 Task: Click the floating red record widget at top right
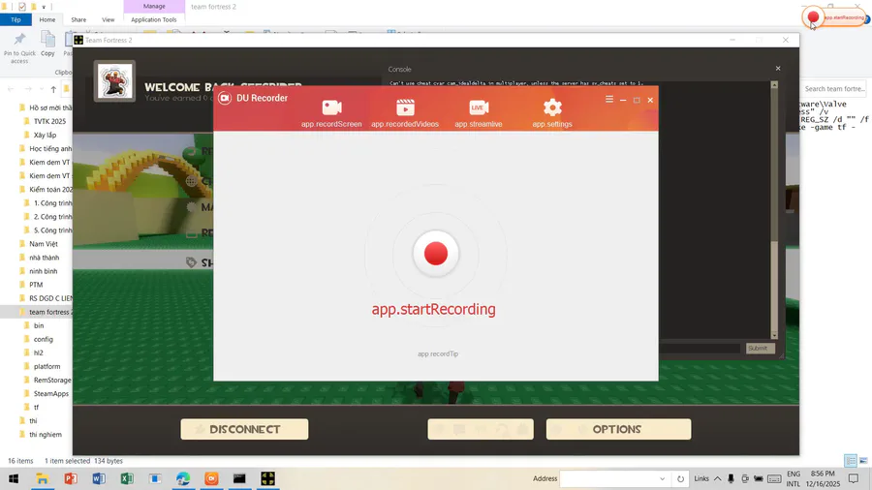[x=813, y=17]
